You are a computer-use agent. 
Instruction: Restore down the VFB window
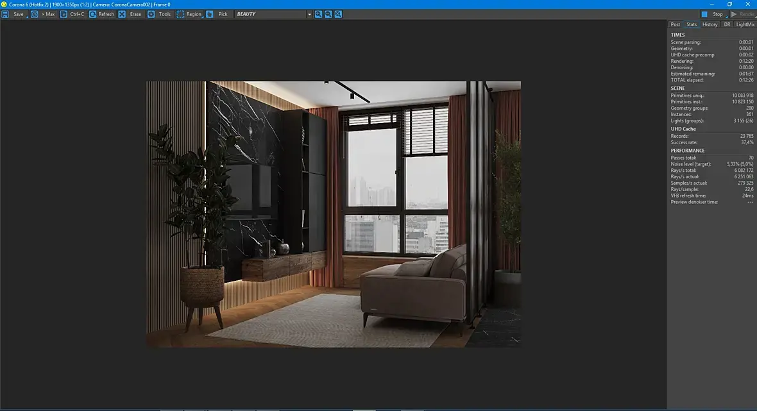tap(729, 4)
